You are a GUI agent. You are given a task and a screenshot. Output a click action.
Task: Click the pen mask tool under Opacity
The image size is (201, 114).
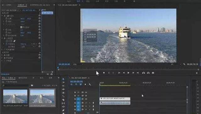click(x=14, y=41)
